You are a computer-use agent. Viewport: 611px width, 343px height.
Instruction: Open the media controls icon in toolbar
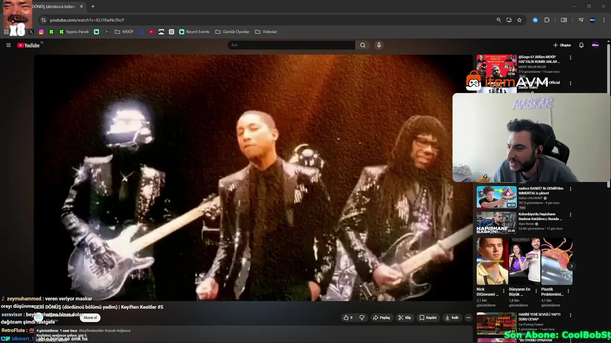[581, 20]
